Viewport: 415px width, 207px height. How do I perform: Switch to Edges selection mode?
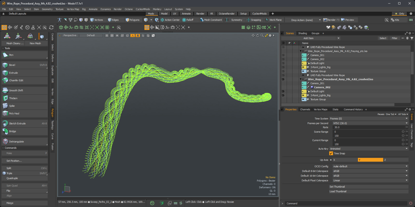click(x=113, y=20)
